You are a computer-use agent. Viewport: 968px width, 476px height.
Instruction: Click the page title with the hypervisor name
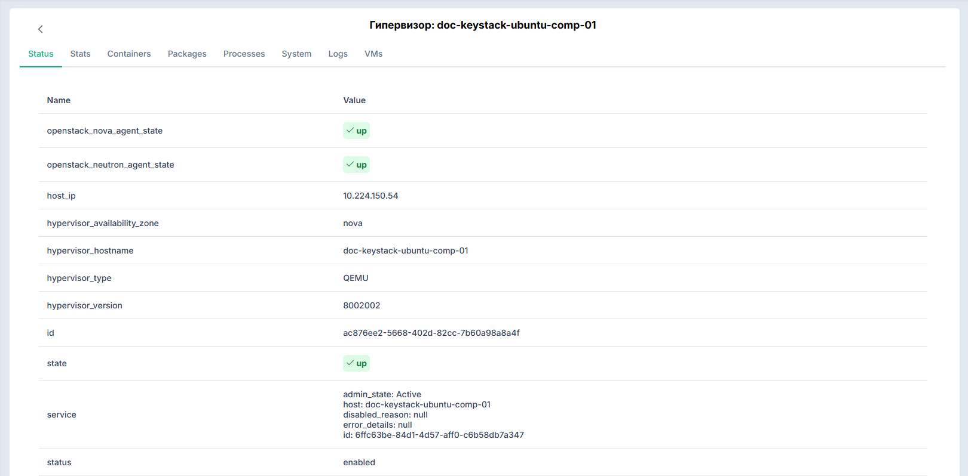coord(483,25)
